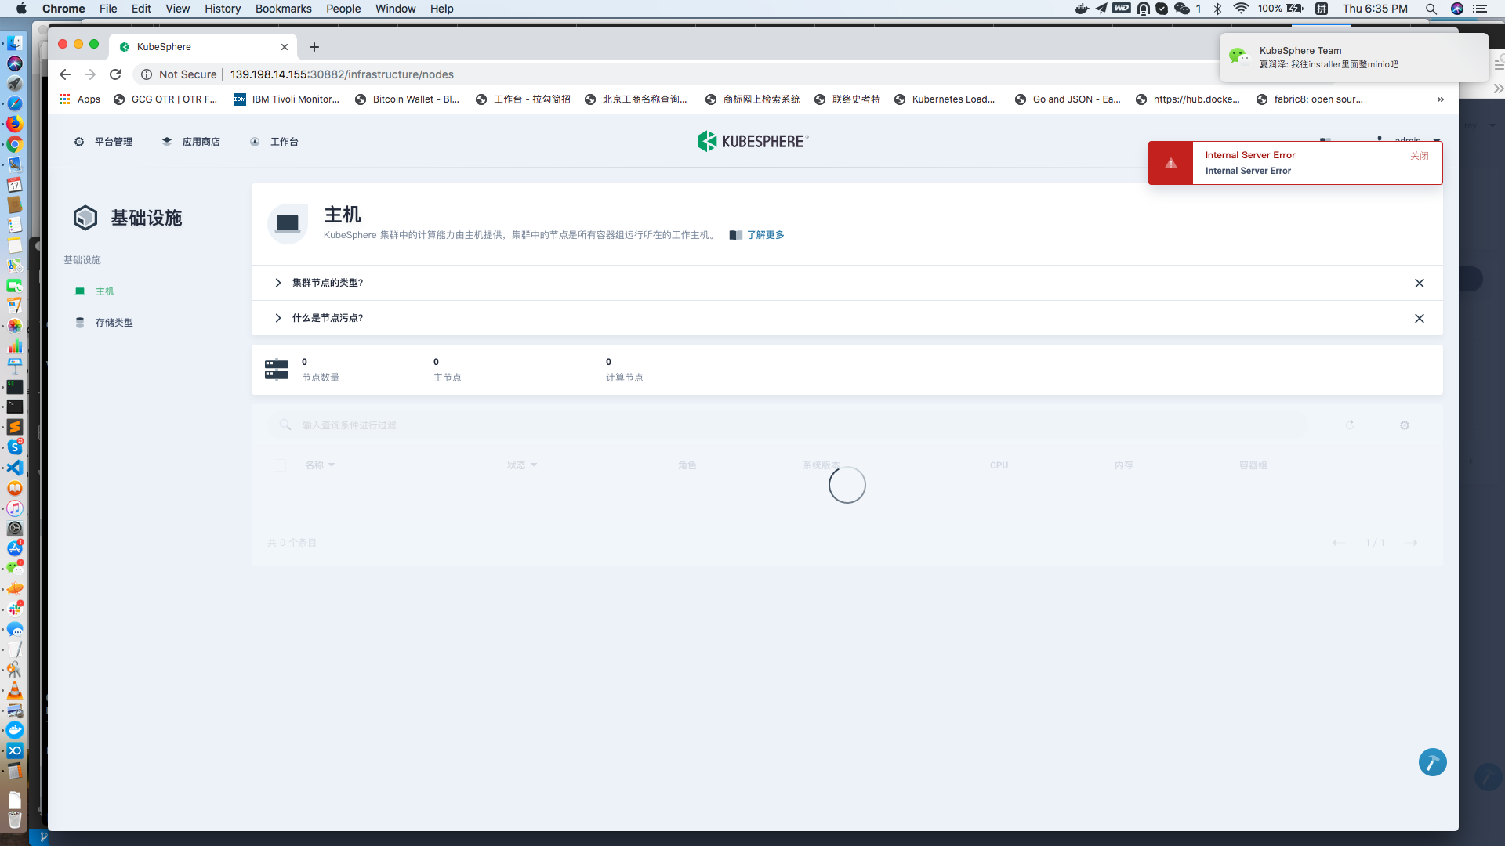Open Spotlight search in menu bar
The width and height of the screenshot is (1505, 846).
click(1431, 9)
